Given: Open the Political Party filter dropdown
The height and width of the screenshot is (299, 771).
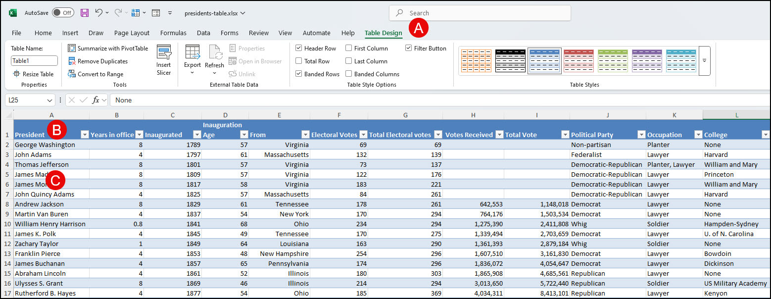Looking at the screenshot, I should pos(641,135).
